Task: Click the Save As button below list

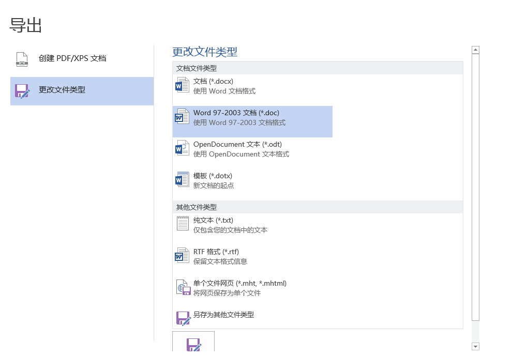Action: click(x=193, y=343)
